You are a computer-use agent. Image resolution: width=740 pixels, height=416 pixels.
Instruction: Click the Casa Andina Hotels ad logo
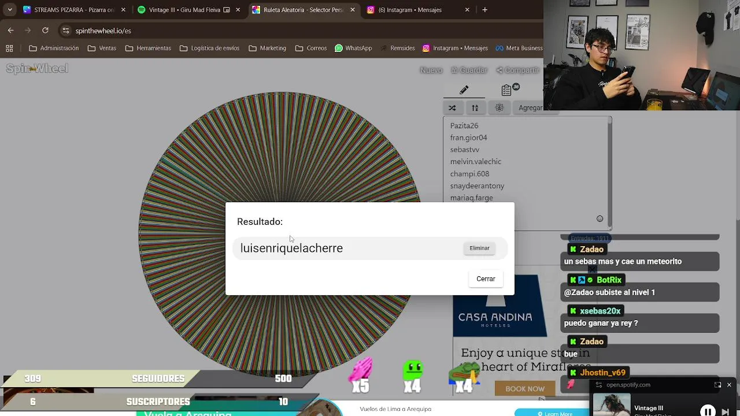(x=495, y=319)
